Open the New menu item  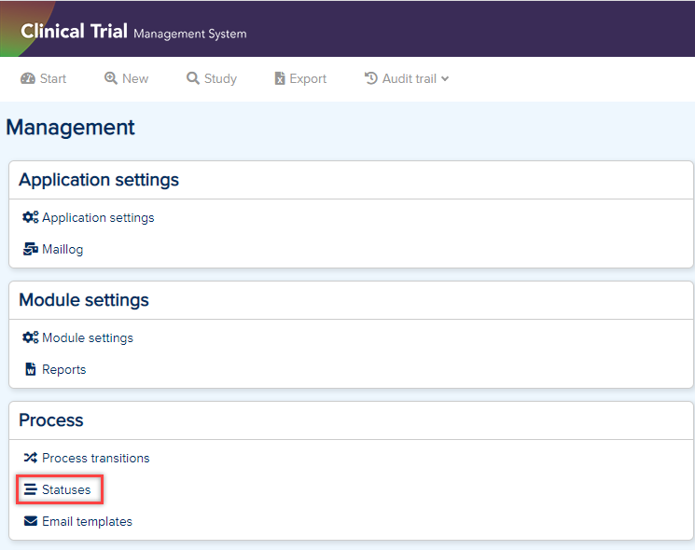coord(126,78)
